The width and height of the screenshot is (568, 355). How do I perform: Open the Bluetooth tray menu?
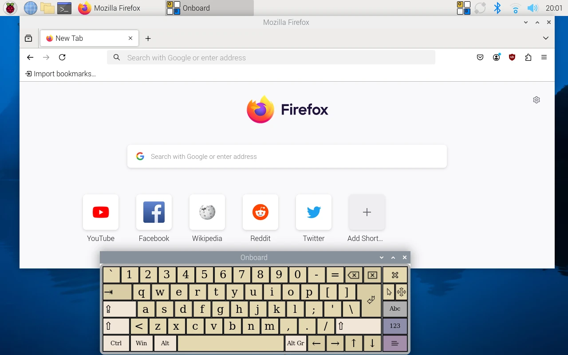tap(497, 8)
